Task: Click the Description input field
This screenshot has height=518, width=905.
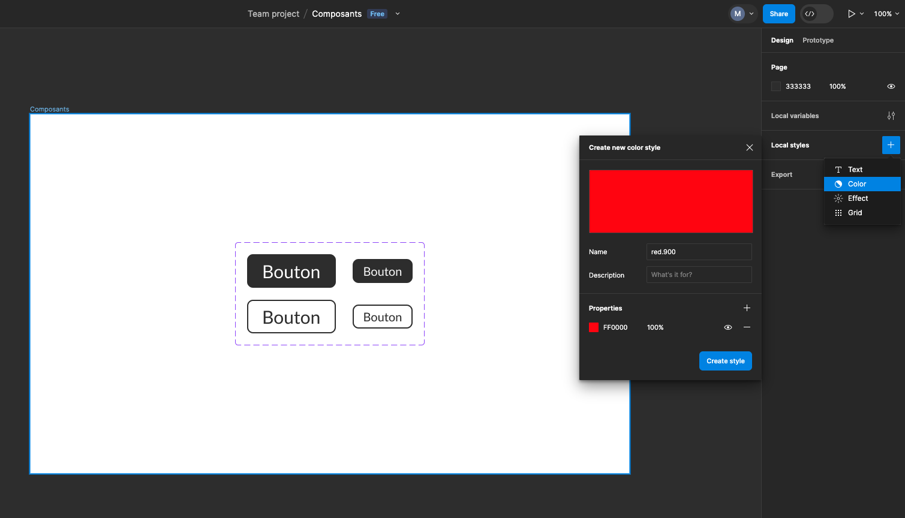Action: tap(699, 275)
